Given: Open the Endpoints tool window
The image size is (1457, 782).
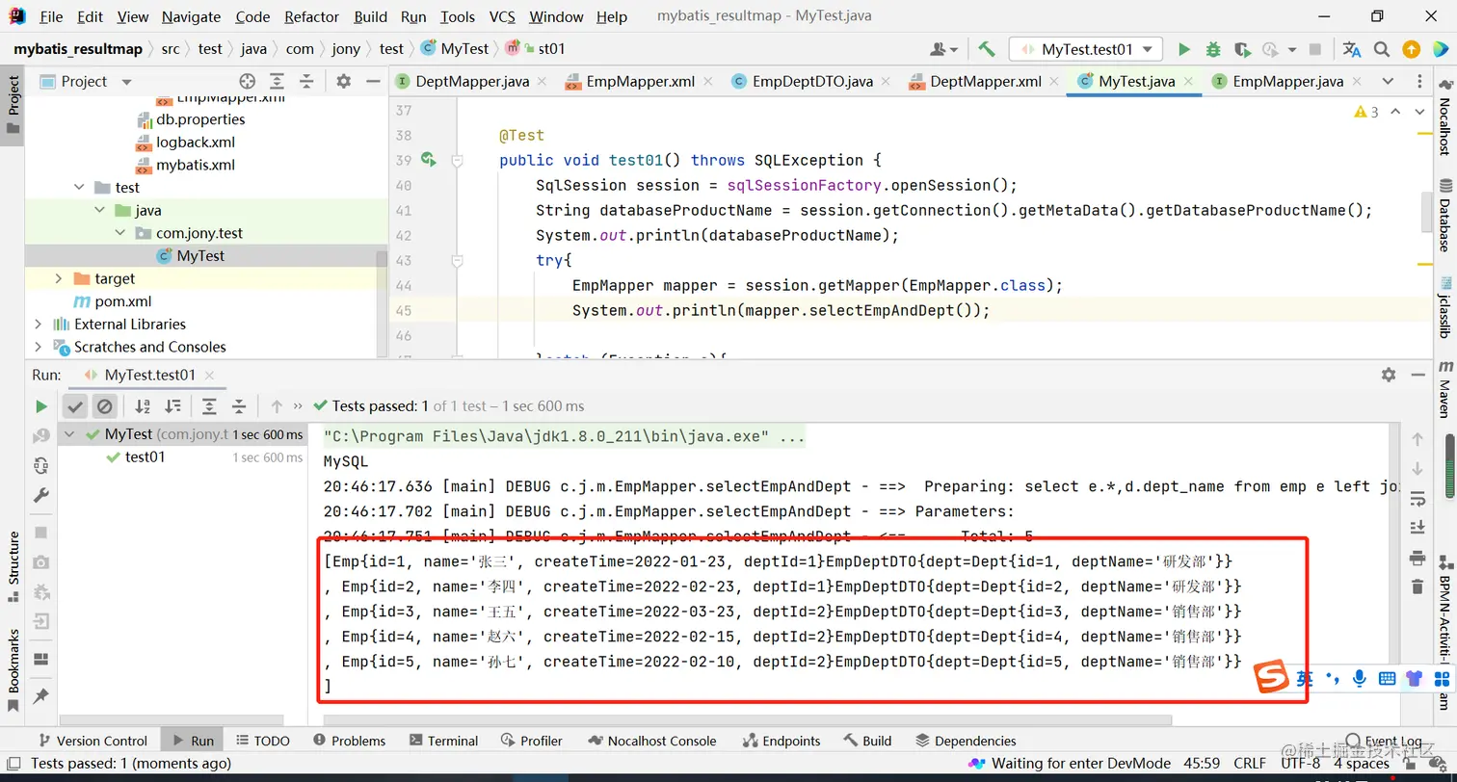Looking at the screenshot, I should tap(781, 741).
